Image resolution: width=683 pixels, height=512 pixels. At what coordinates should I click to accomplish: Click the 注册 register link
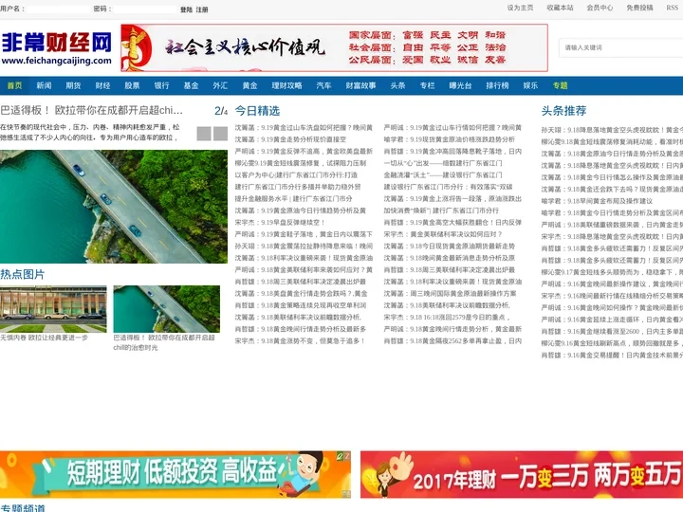click(x=202, y=9)
